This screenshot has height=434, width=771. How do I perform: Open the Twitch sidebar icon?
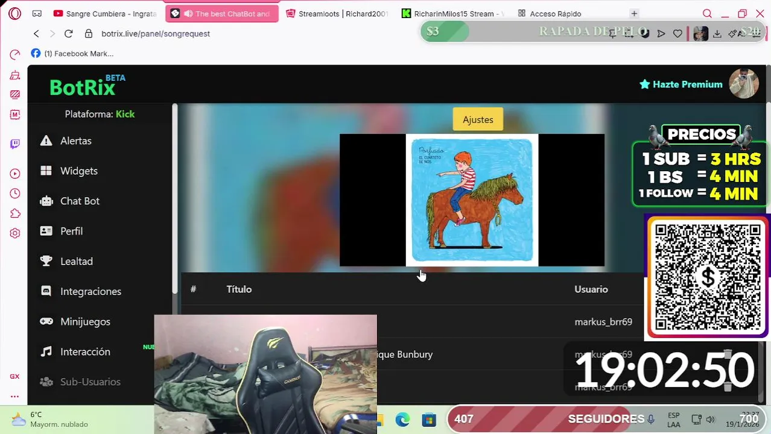pos(15,143)
